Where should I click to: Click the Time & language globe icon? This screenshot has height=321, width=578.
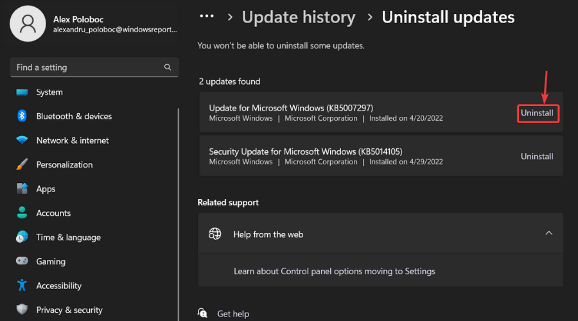22,237
